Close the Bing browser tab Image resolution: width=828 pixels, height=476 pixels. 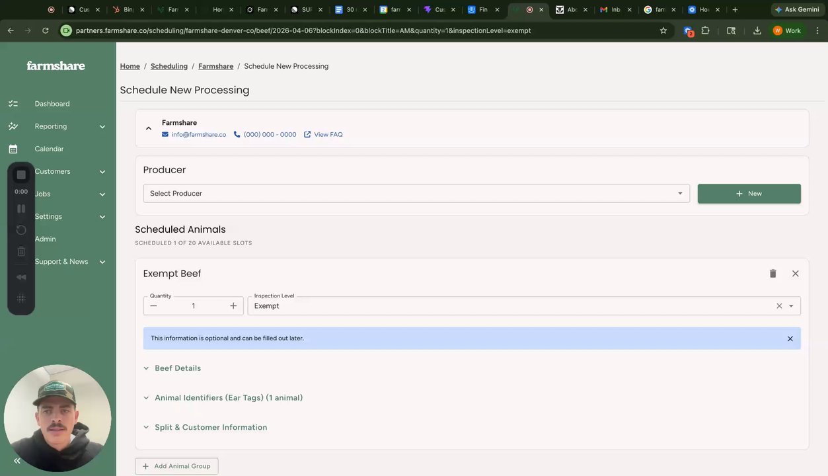(142, 10)
